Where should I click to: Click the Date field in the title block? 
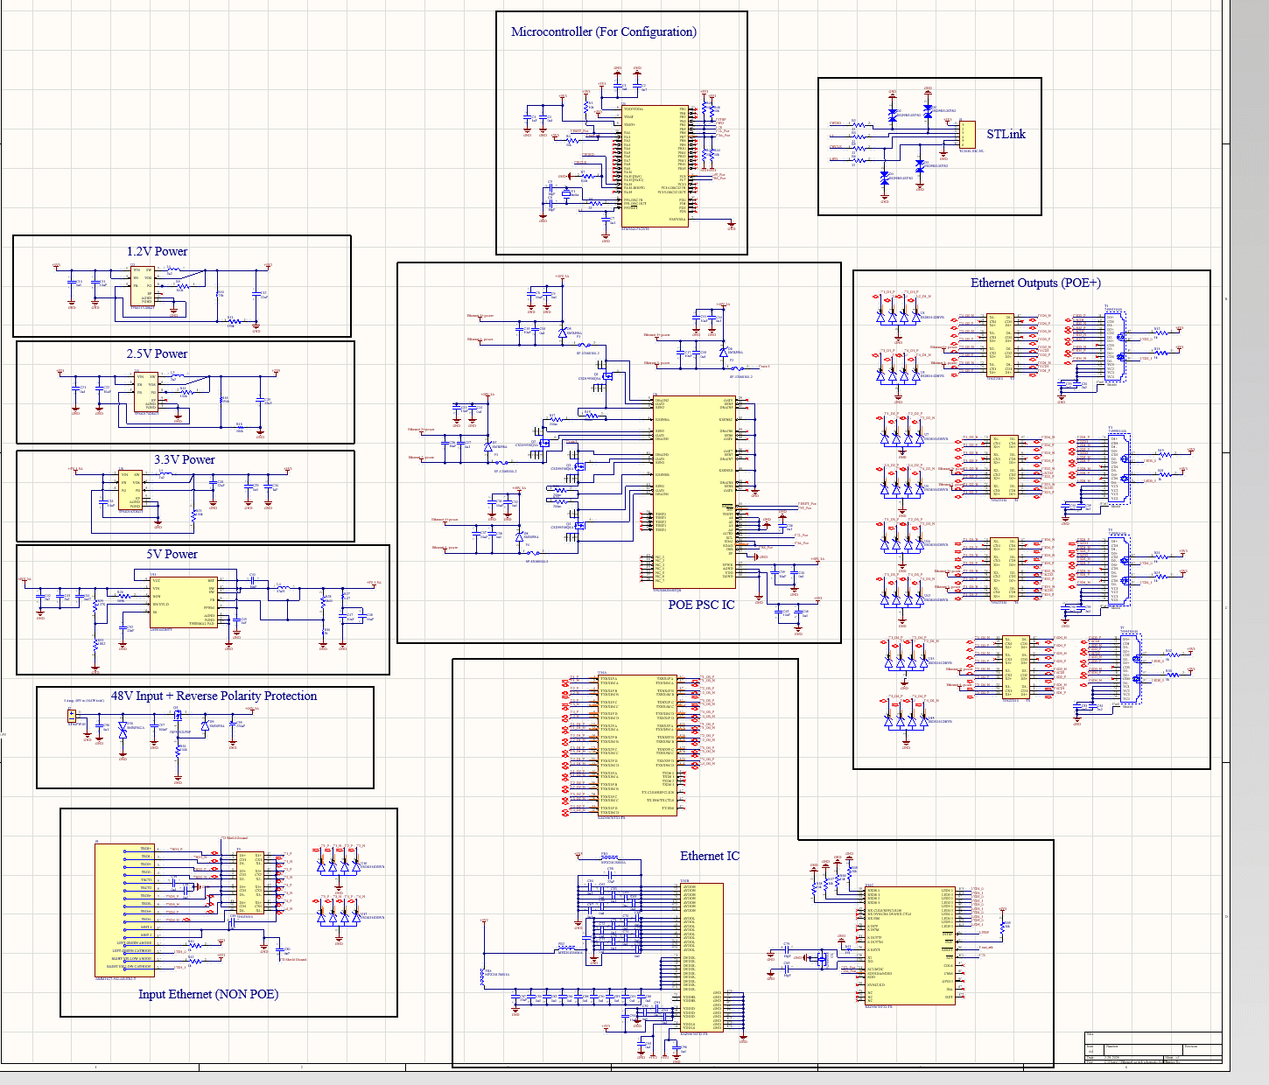1090,1057
